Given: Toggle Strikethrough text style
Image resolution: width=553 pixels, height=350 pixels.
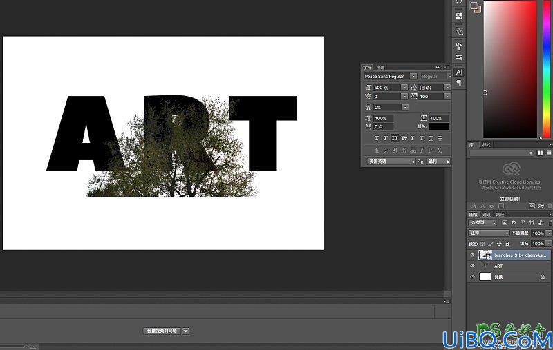Looking at the screenshot, I should 440,138.
